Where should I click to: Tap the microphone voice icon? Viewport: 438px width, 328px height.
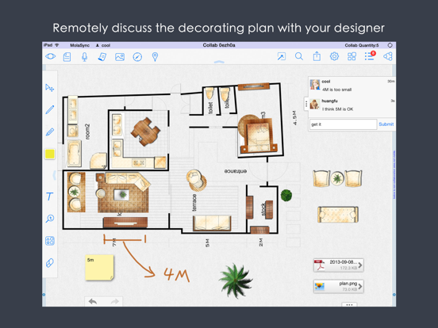point(84,57)
